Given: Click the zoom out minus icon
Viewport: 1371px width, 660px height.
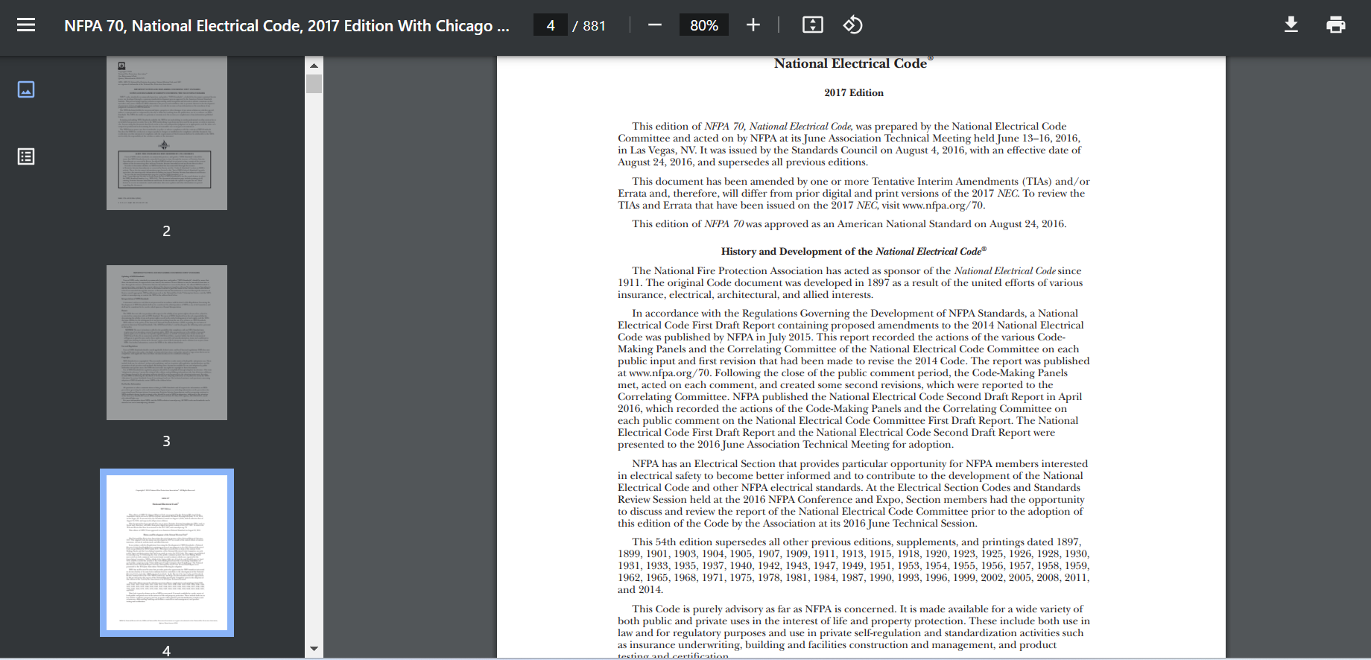Looking at the screenshot, I should 654,25.
